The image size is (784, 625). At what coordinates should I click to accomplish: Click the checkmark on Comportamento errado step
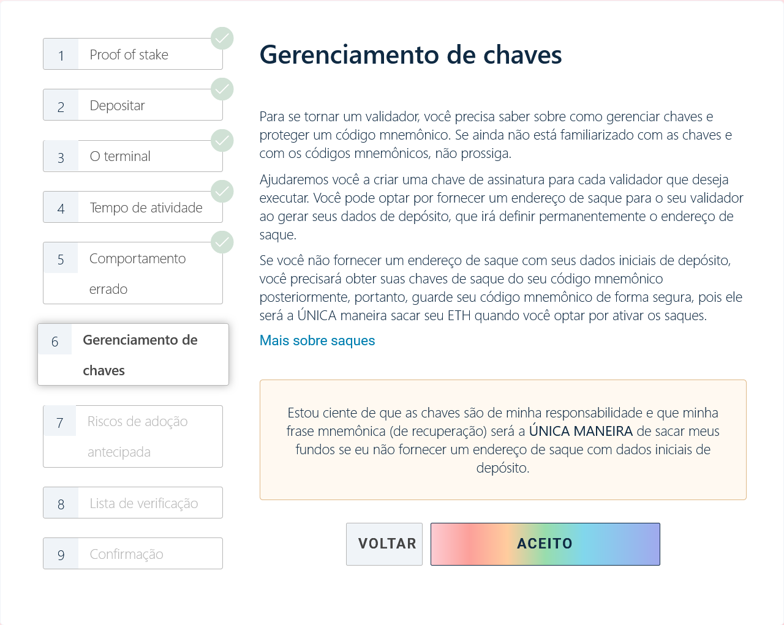222,242
